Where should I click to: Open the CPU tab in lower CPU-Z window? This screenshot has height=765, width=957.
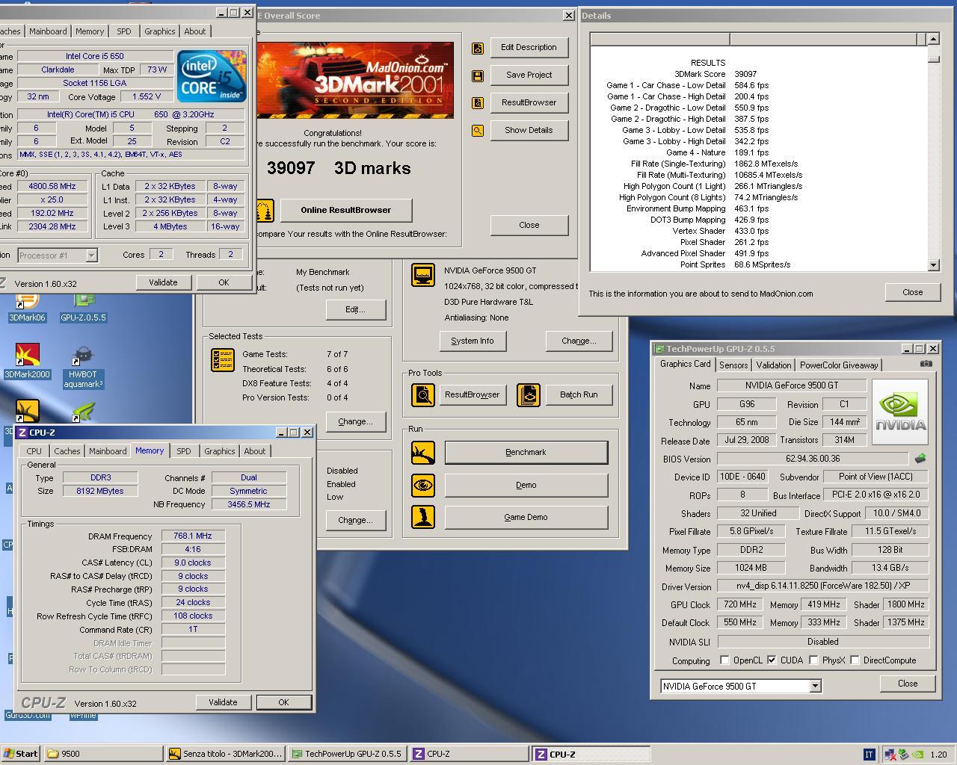pyautogui.click(x=34, y=451)
